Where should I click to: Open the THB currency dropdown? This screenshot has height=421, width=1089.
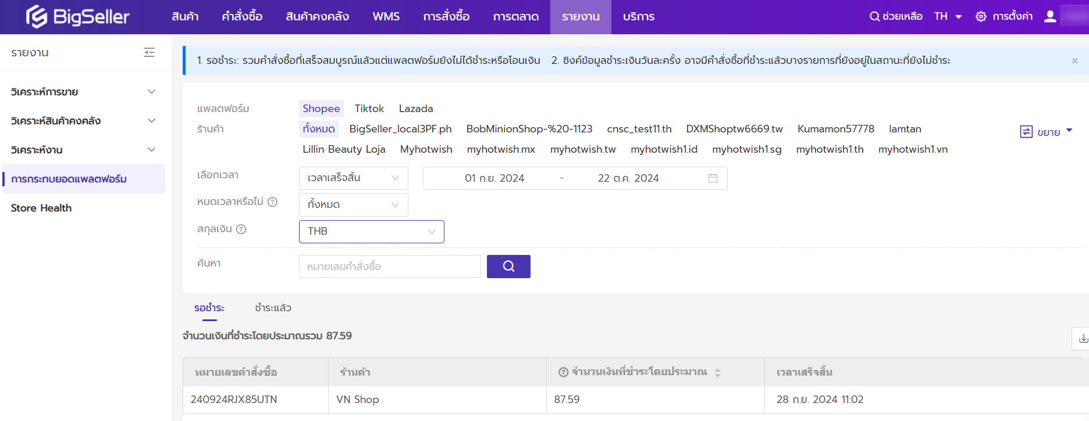[x=371, y=232]
